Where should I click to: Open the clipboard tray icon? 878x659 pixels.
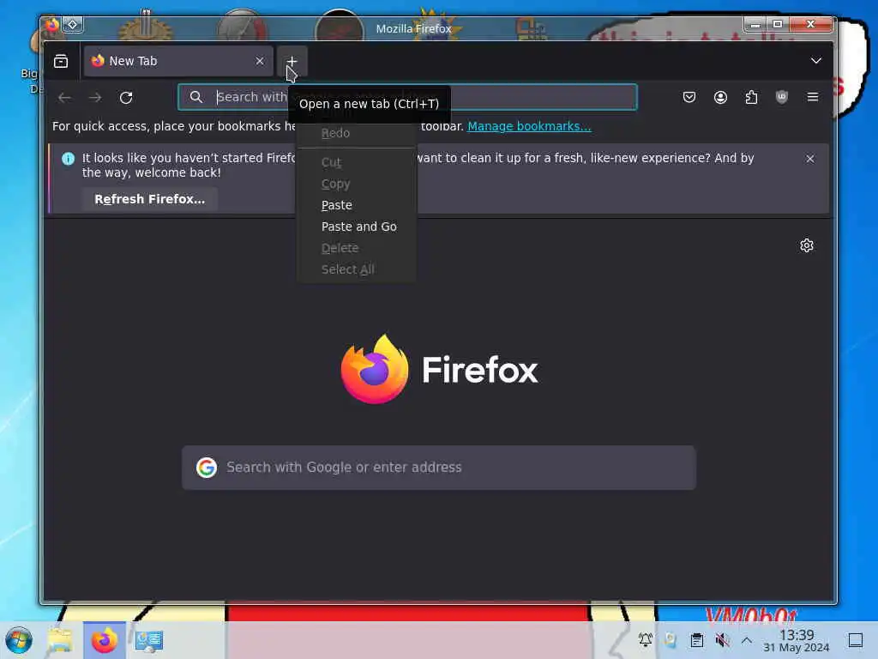[696, 639]
